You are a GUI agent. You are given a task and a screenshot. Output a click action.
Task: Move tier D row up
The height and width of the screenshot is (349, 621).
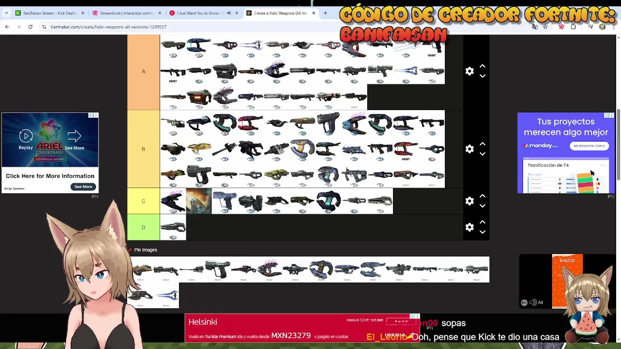482,222
